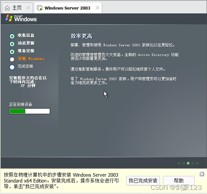Open 帮助 from the hint bar

(179, 180)
